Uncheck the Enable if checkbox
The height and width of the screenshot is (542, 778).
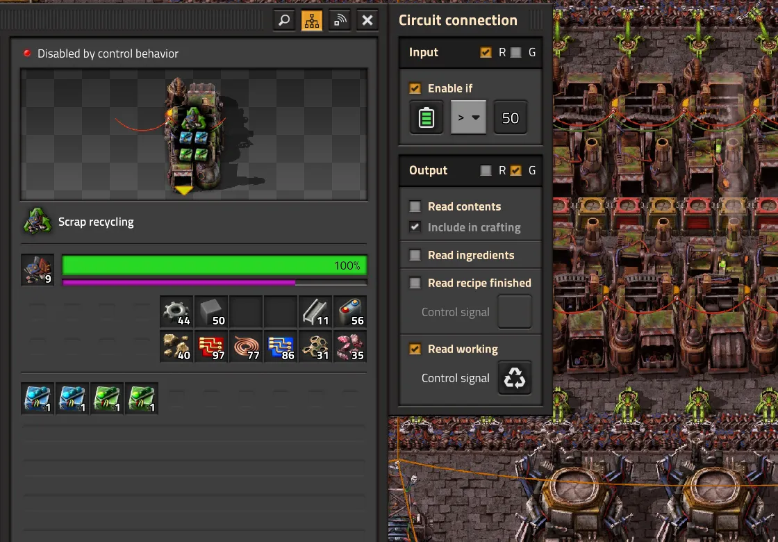click(415, 88)
